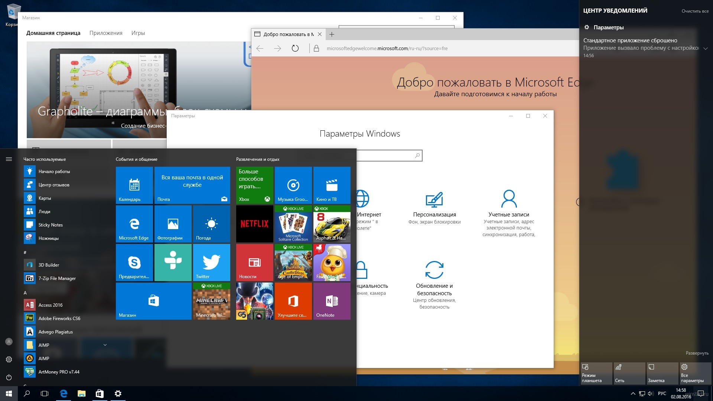Open the Сеть network quick action
This screenshot has height=401, width=713.
click(629, 373)
